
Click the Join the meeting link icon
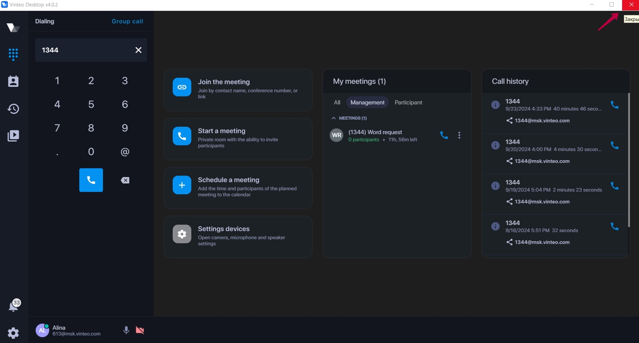[182, 87]
